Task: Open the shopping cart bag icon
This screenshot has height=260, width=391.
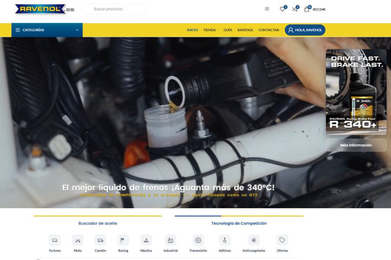Action: point(307,9)
